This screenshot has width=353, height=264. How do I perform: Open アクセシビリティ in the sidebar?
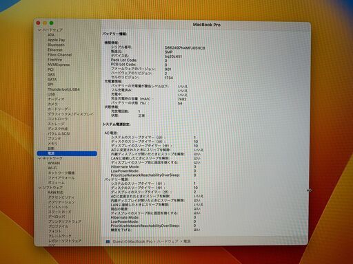click(x=61, y=197)
